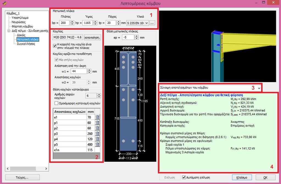The height and width of the screenshot is (184, 281).
Task: Adjust the bp width spinner
Action: pos(72,23)
